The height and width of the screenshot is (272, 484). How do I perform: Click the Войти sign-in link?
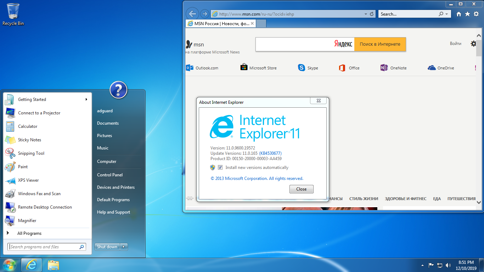pyautogui.click(x=456, y=44)
